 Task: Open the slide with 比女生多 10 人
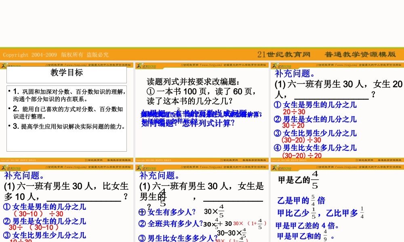(x=67, y=203)
